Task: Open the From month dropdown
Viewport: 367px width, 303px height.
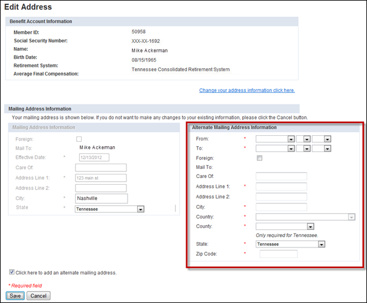Action: click(x=275, y=139)
